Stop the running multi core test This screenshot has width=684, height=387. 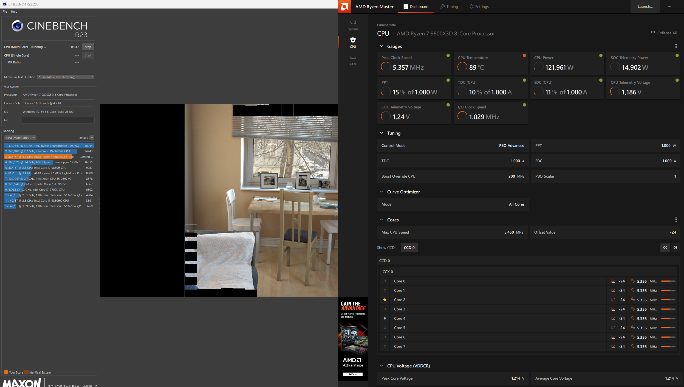[88, 47]
